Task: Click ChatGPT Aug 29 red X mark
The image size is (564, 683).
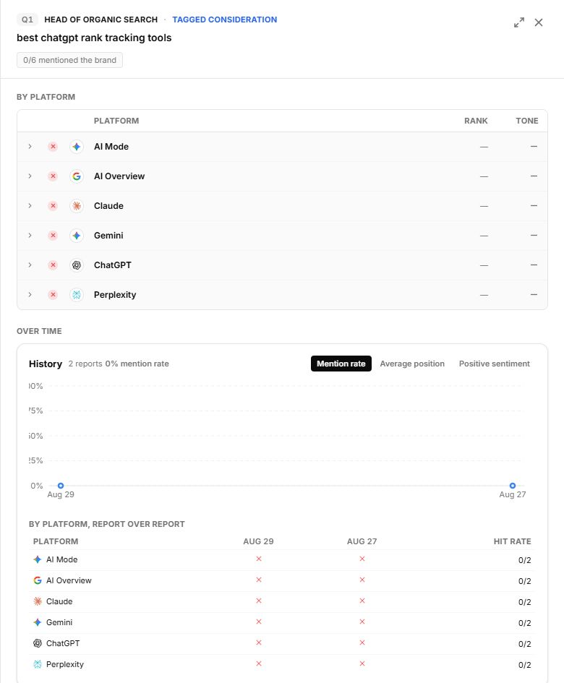Action: point(259,643)
